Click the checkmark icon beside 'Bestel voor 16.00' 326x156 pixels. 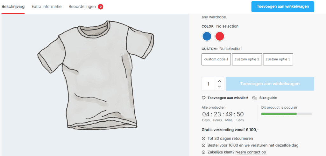pos(204,146)
